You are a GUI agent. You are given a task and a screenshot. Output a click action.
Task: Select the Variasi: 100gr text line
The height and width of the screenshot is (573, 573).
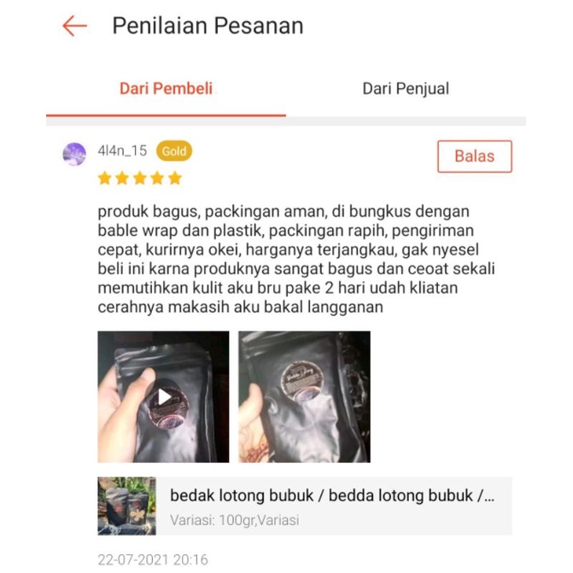[235, 520]
